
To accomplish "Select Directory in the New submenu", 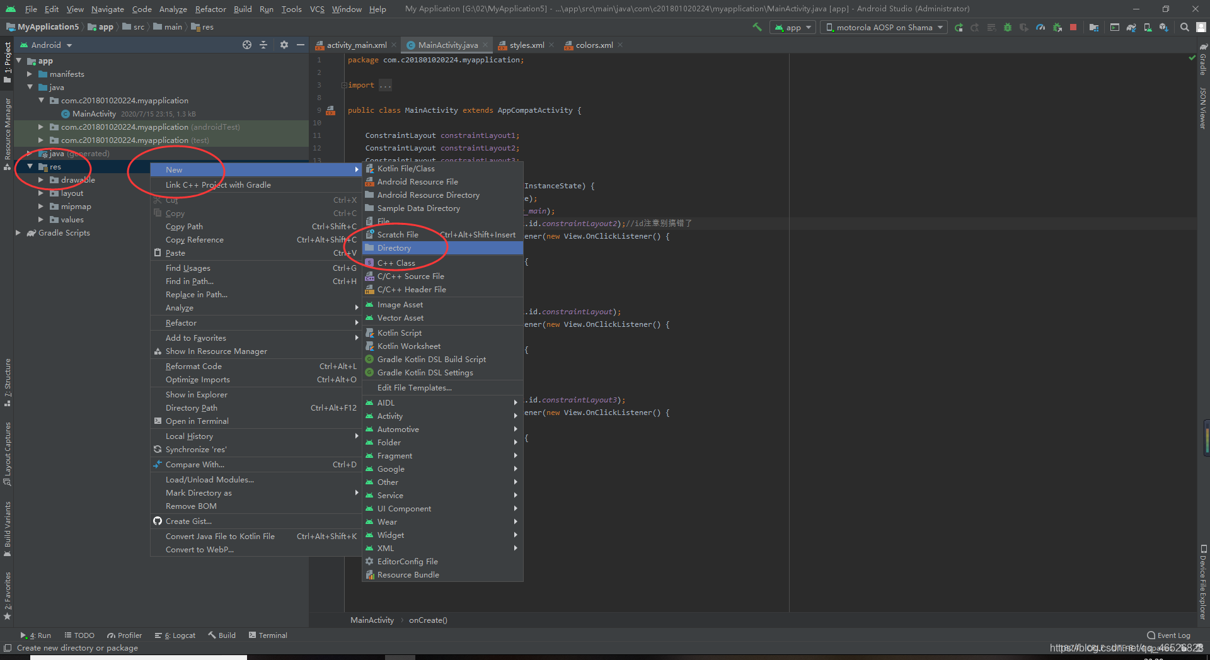I will 442,248.
